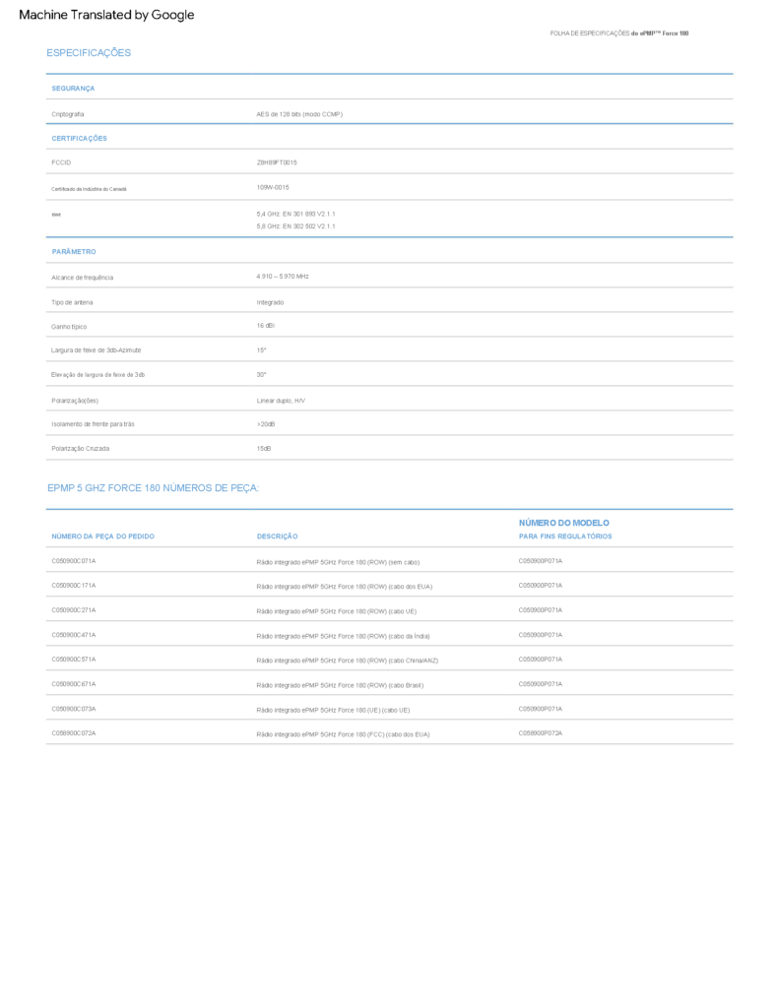Select the 16 dBi typical gain value
The height and width of the screenshot is (1008, 779).
266,326
